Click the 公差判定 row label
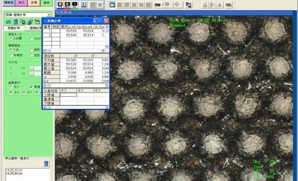The width and height of the screenshot is (298, 181). (51, 90)
